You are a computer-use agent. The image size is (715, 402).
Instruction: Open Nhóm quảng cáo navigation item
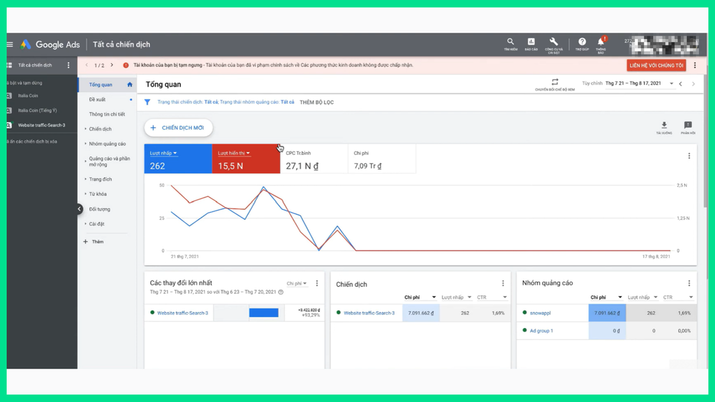(x=107, y=144)
